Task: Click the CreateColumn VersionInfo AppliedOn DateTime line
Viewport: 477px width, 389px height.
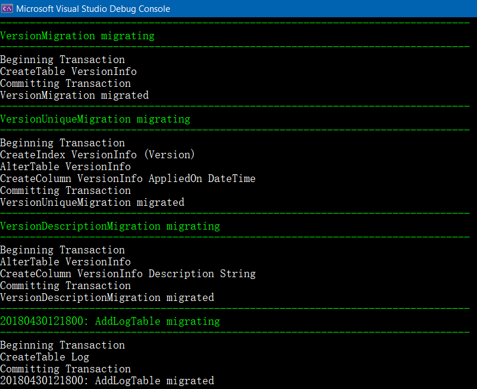Action: tap(128, 178)
